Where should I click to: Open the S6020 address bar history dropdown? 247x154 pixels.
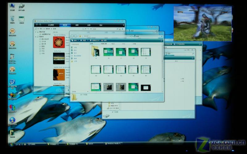pyautogui.click(x=130, y=36)
